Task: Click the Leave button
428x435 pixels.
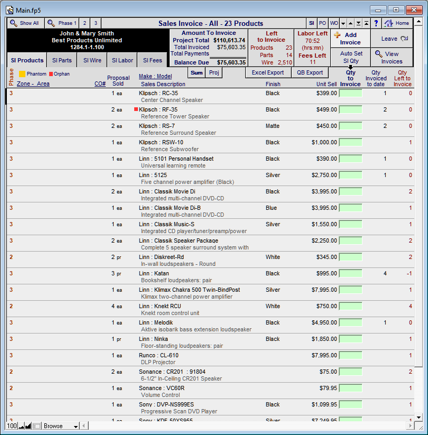Action: click(392, 39)
